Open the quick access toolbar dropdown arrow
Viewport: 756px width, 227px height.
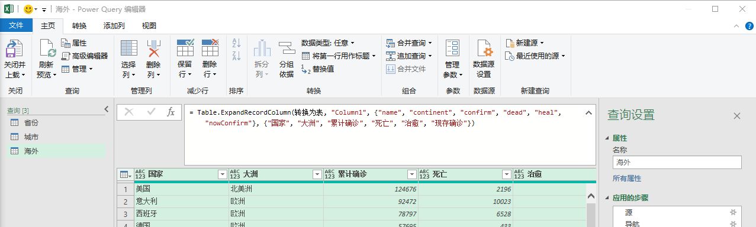click(44, 10)
